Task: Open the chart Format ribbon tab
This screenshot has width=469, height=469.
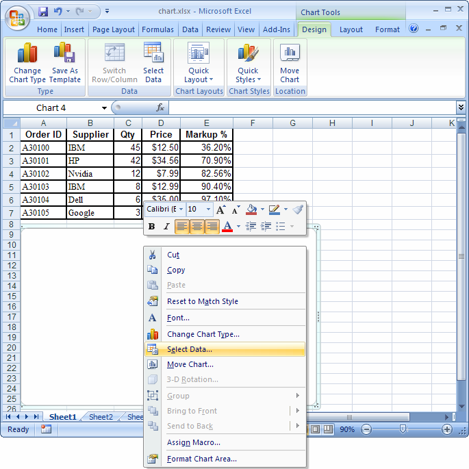Action: pos(388,29)
